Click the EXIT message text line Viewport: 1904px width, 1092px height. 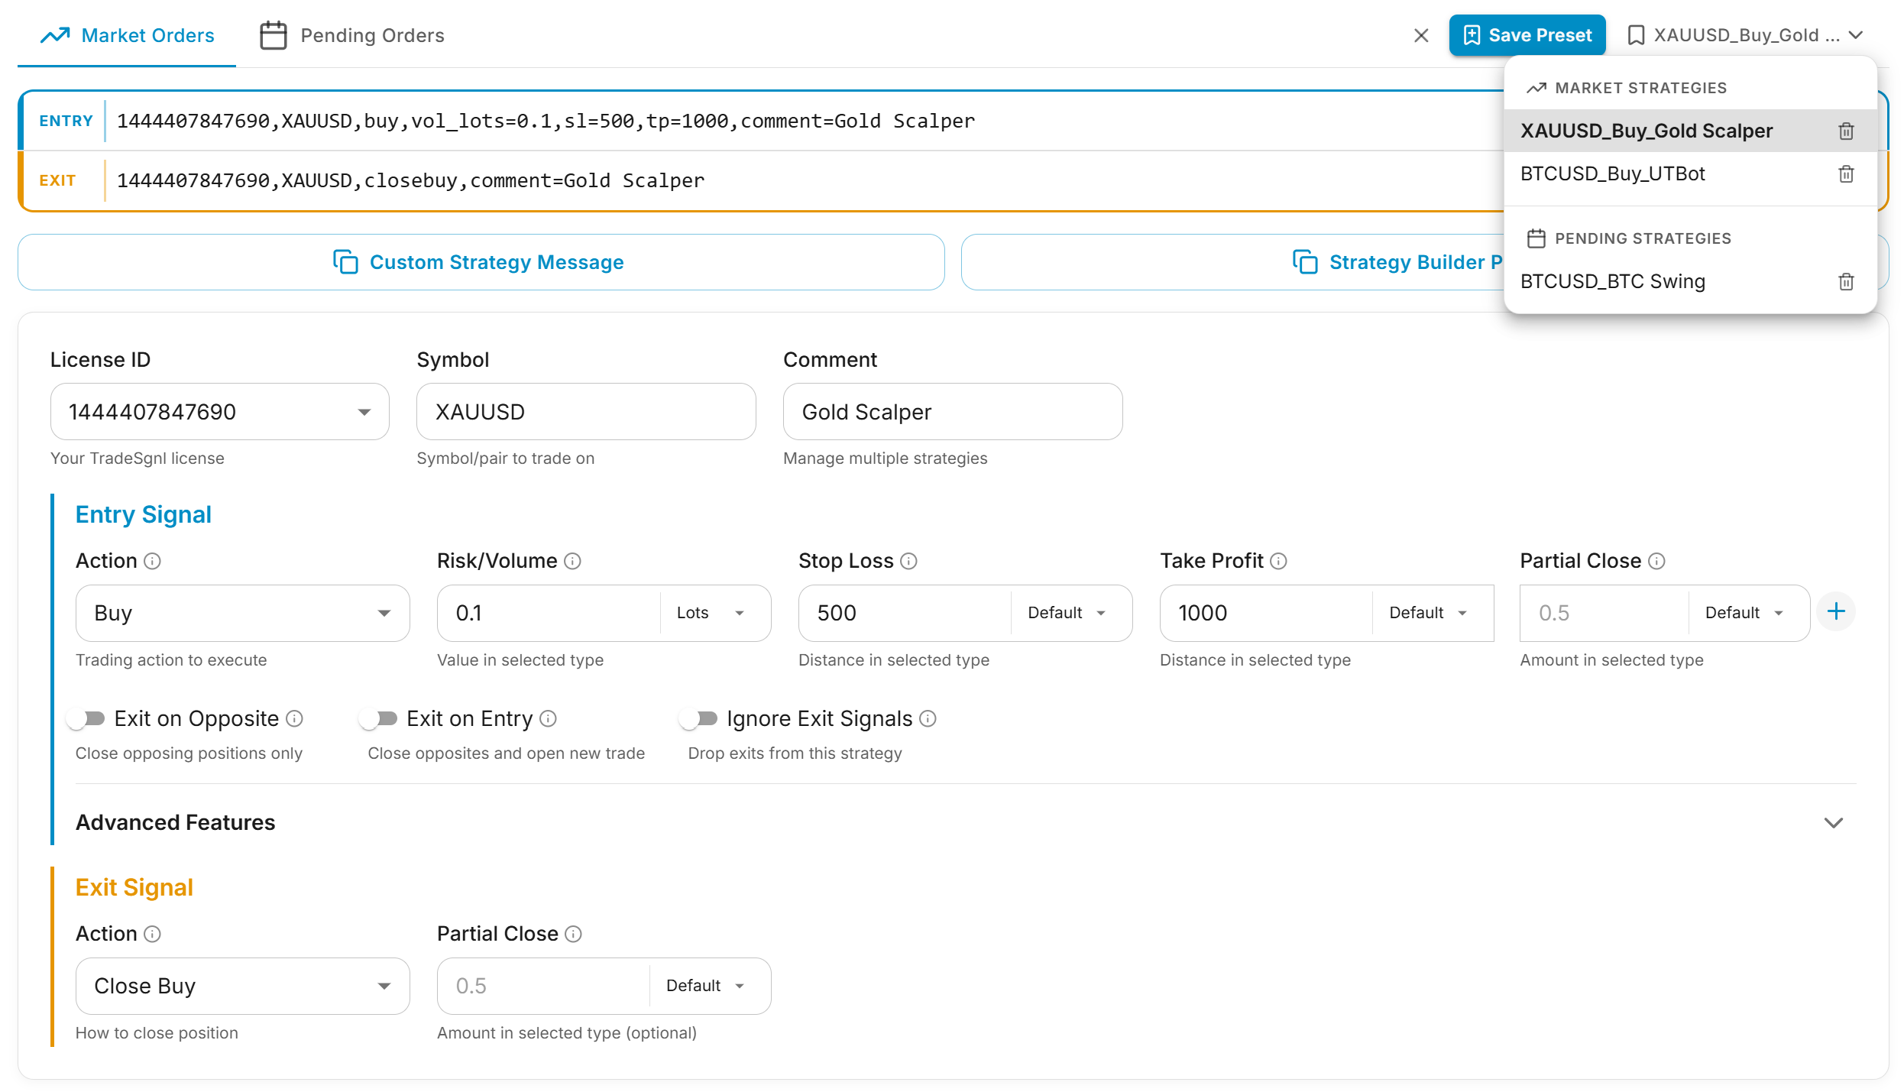410,180
